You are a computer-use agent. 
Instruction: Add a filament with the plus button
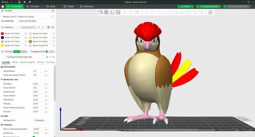[39, 27]
